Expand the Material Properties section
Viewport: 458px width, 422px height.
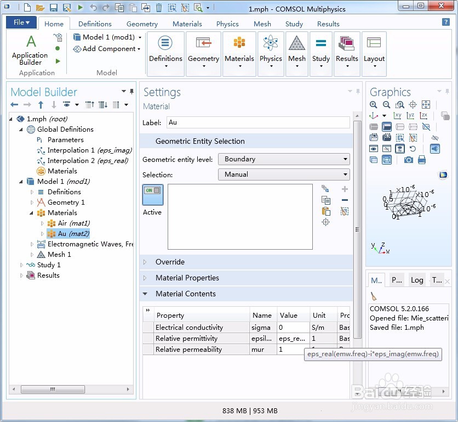click(x=145, y=278)
